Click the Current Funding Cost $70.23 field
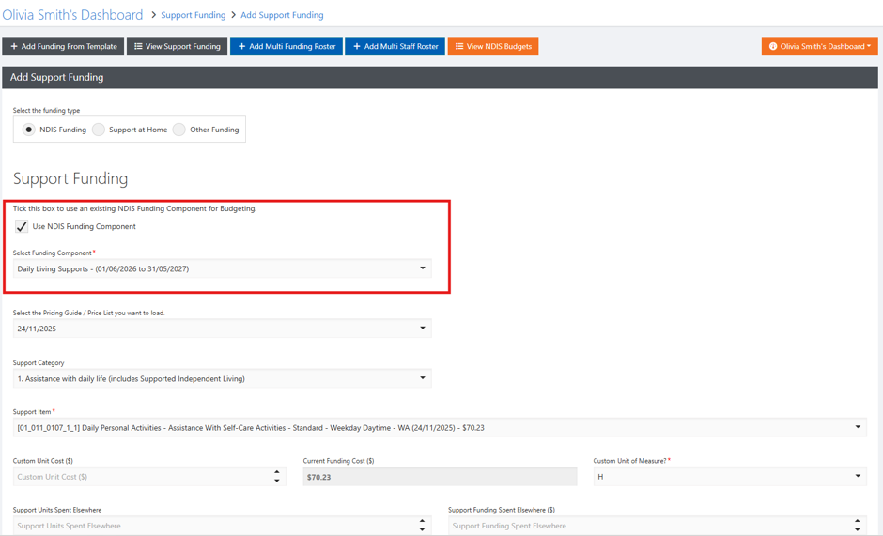Viewport: 883px width, 536px height. tap(440, 477)
